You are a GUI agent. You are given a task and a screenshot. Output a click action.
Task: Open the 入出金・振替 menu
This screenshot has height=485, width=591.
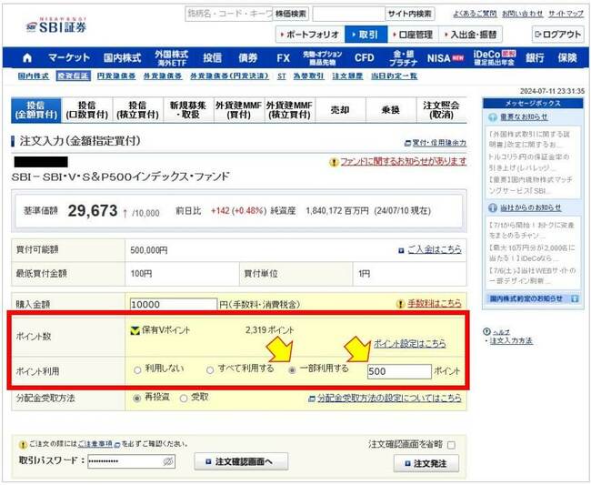[x=471, y=35]
